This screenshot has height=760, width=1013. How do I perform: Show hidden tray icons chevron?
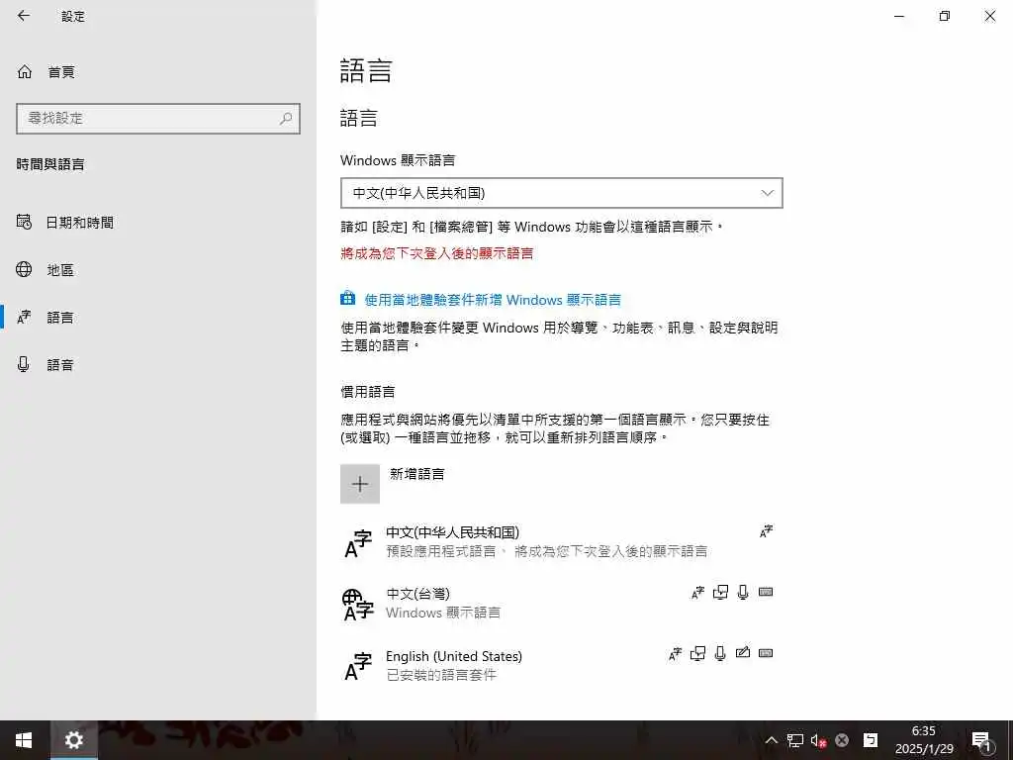click(772, 740)
